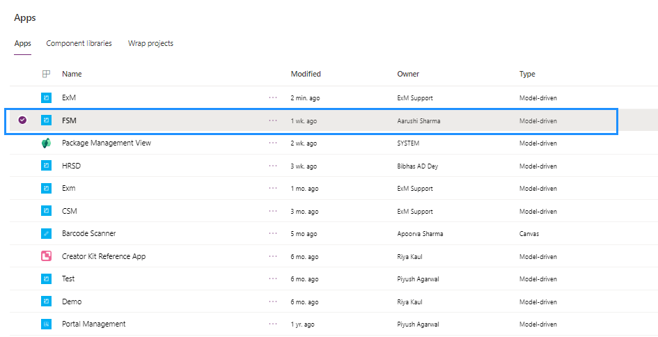
Task: Click the ExM app icon
Action: [46, 97]
